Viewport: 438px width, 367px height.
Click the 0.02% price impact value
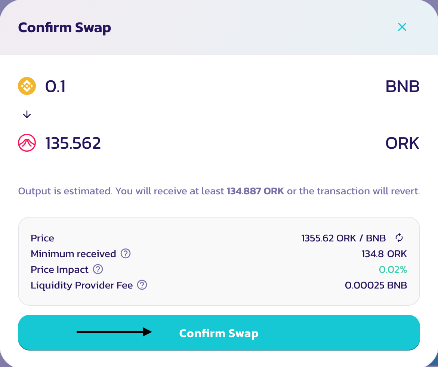click(x=393, y=269)
